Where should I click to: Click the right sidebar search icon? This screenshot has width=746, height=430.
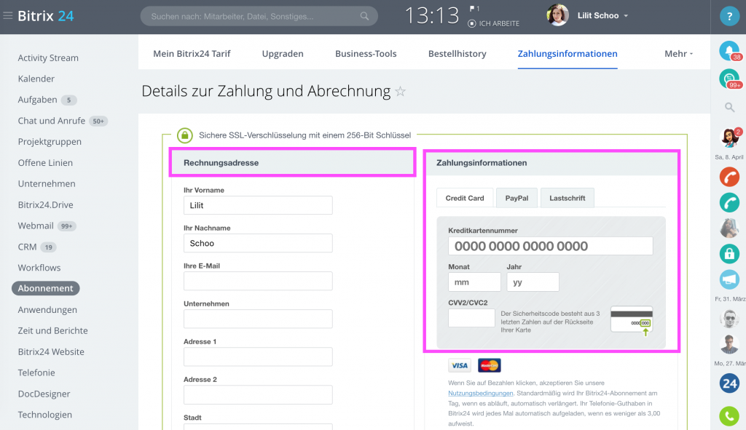[729, 108]
